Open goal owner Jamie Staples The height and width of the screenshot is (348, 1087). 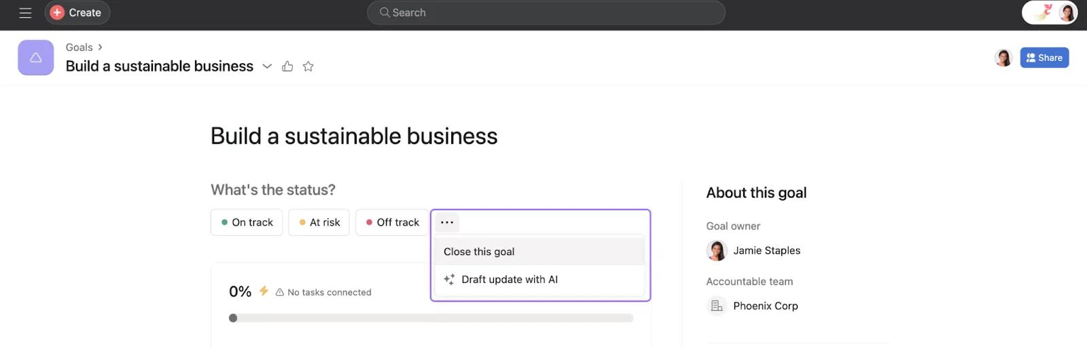766,251
